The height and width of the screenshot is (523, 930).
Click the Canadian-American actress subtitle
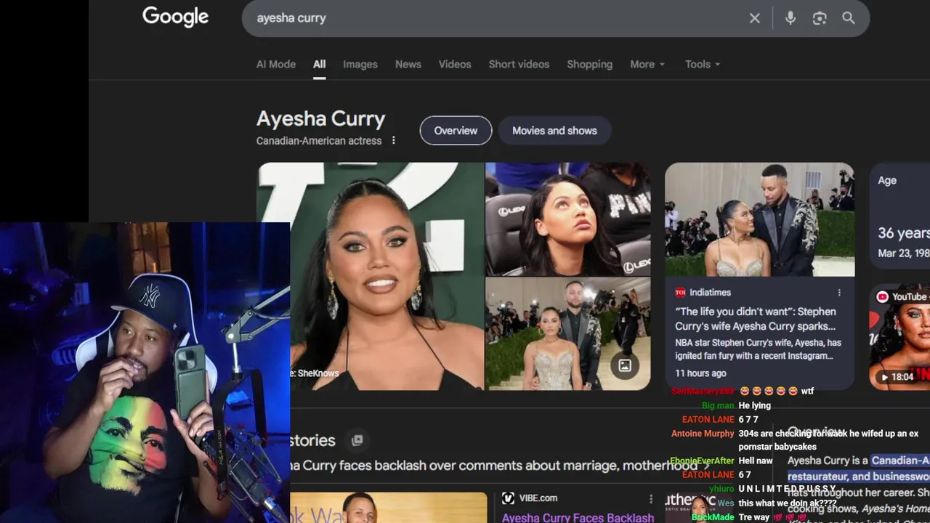click(319, 140)
